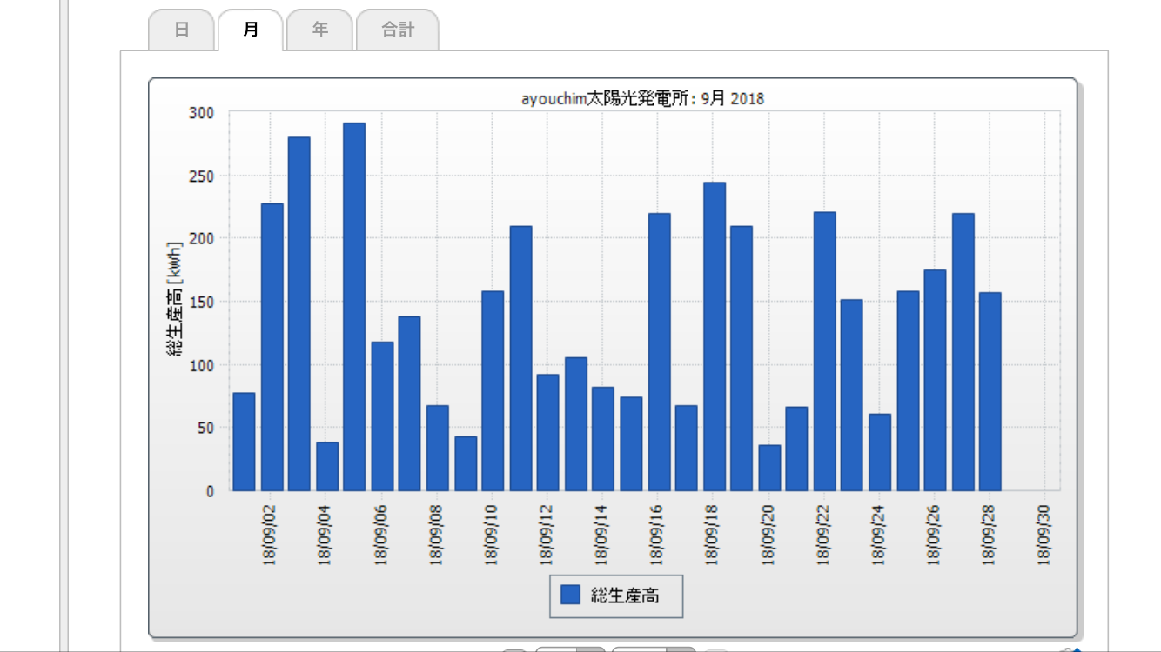Click the shortest bar above 18/09/20
The height and width of the screenshot is (652, 1161).
click(769, 469)
